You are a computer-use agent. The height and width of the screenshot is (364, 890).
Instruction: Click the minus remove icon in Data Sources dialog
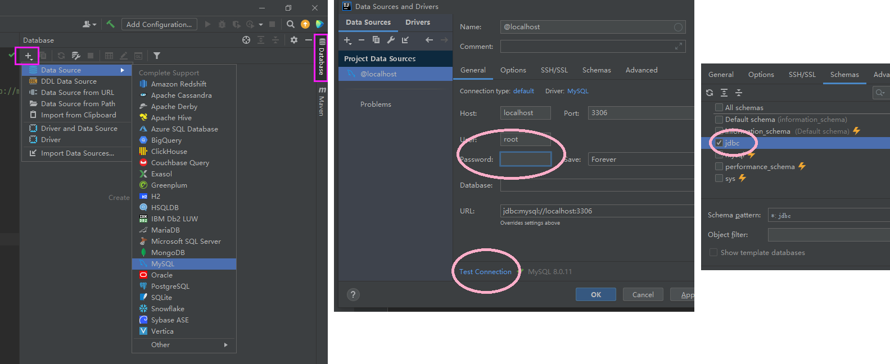point(362,40)
